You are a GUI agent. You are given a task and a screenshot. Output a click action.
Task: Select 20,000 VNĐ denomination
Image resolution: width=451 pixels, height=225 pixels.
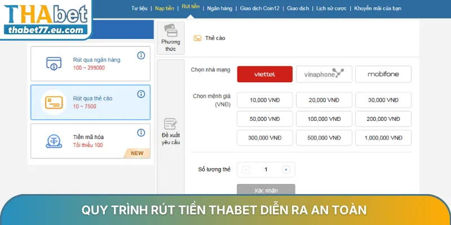(324, 100)
